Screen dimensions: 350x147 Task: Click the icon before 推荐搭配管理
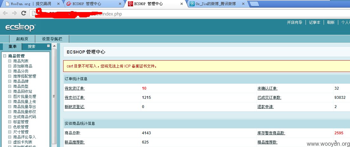pos(10,76)
